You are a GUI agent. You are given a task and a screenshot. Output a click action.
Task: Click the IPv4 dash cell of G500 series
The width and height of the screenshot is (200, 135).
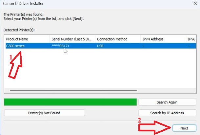click(143, 46)
